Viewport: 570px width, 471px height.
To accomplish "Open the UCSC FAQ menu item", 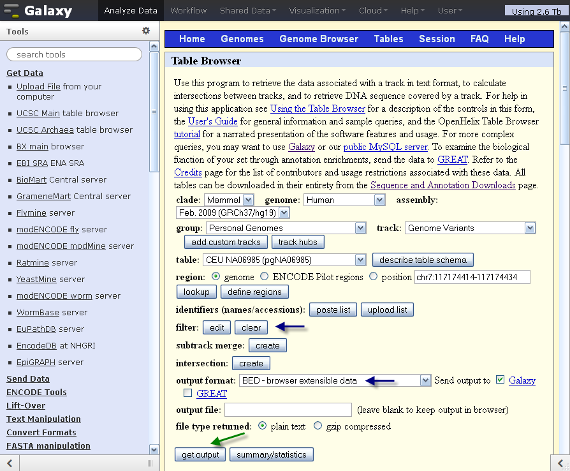I will [479, 39].
